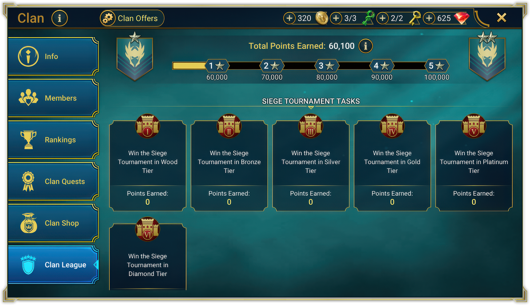Close the Clan window
The height and width of the screenshot is (305, 530).
click(x=501, y=18)
